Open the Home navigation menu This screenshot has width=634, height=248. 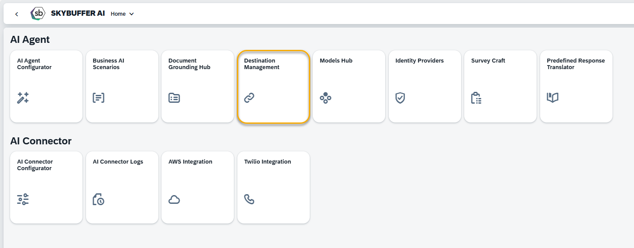click(x=122, y=14)
